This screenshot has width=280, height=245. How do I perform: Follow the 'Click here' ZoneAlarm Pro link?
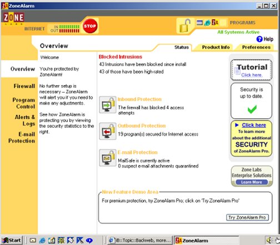pyautogui.click(x=254, y=125)
